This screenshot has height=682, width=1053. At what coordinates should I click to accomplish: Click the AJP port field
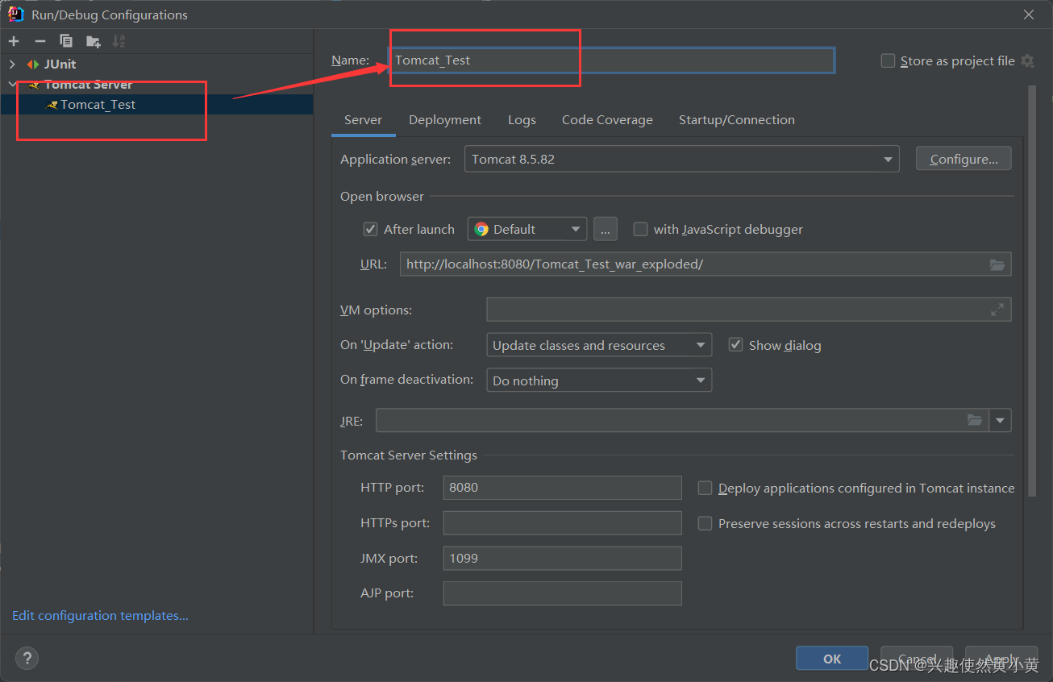[x=563, y=593]
